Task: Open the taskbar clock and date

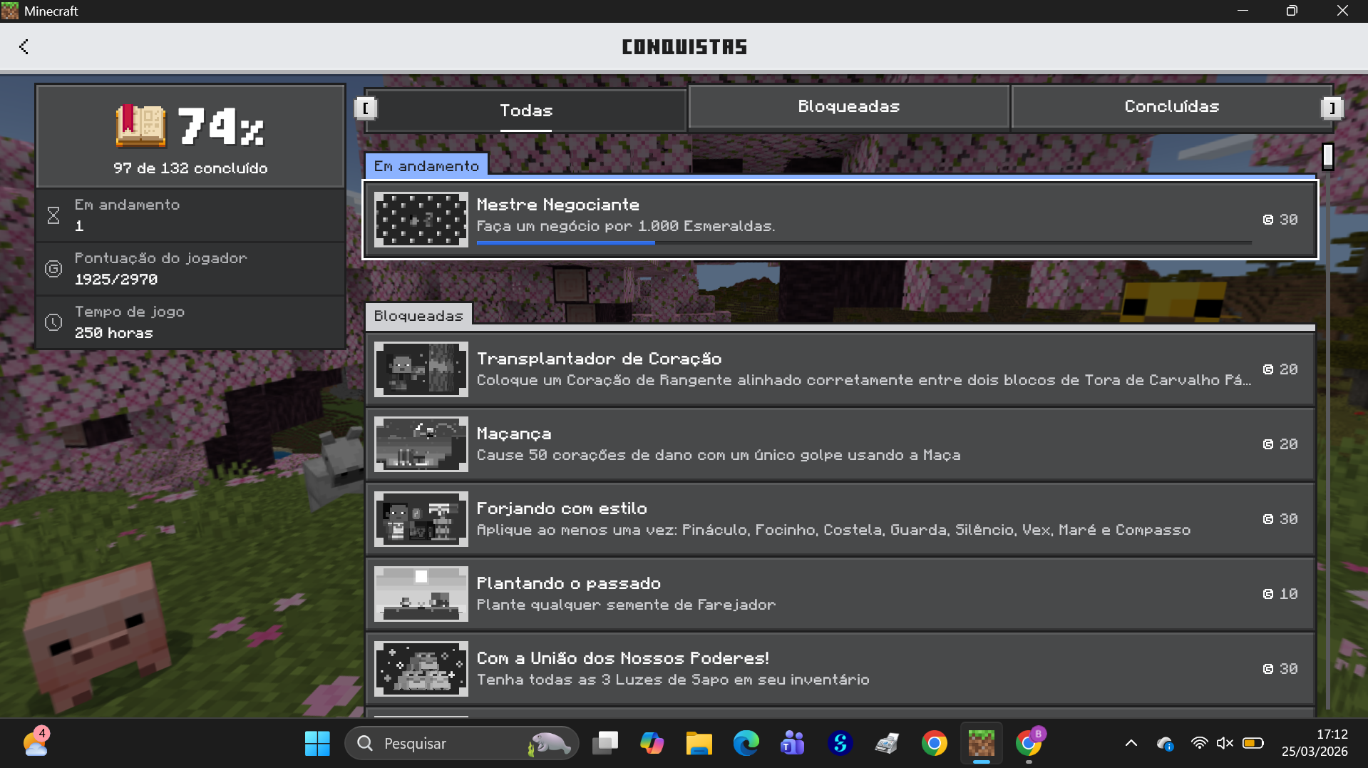Action: click(1315, 743)
